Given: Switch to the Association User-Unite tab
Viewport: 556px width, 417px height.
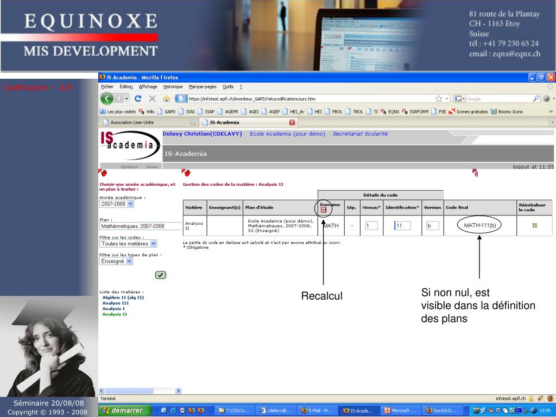Looking at the screenshot, I should click(149, 122).
